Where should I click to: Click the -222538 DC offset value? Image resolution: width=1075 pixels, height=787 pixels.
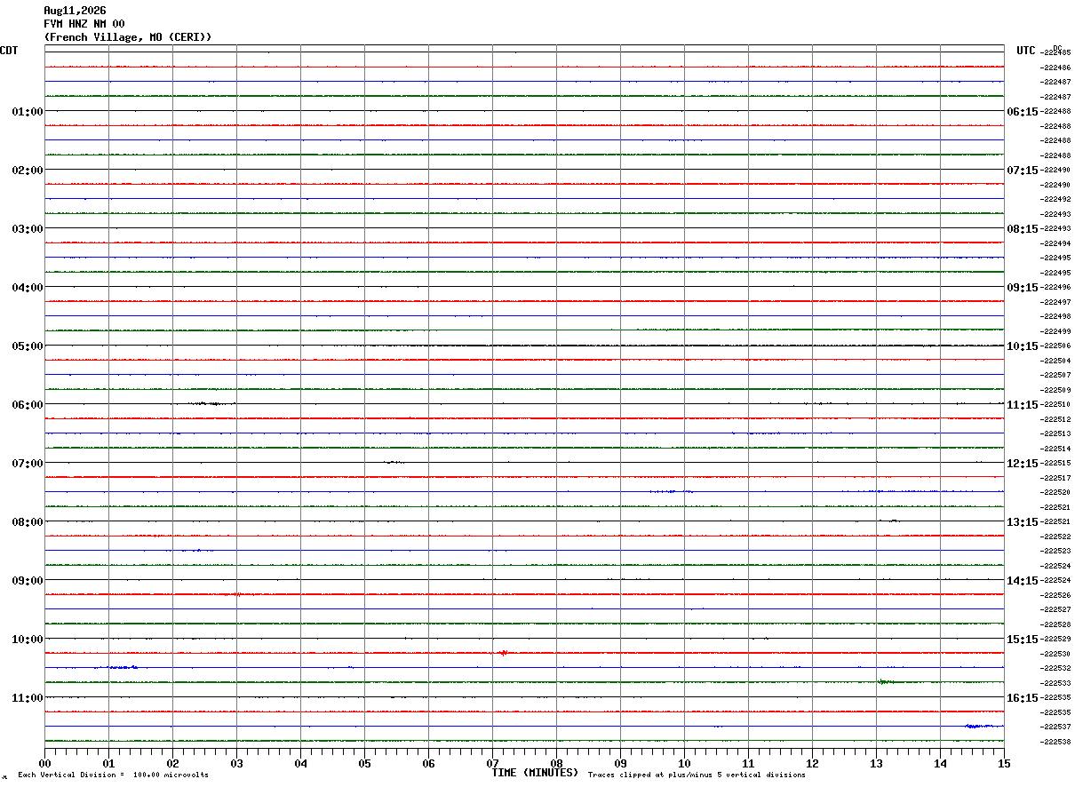tap(1056, 742)
